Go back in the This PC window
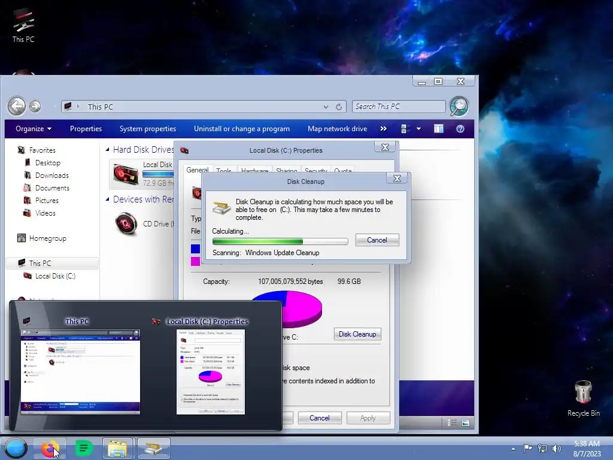Viewport: 613px width, 460px height. 17,106
